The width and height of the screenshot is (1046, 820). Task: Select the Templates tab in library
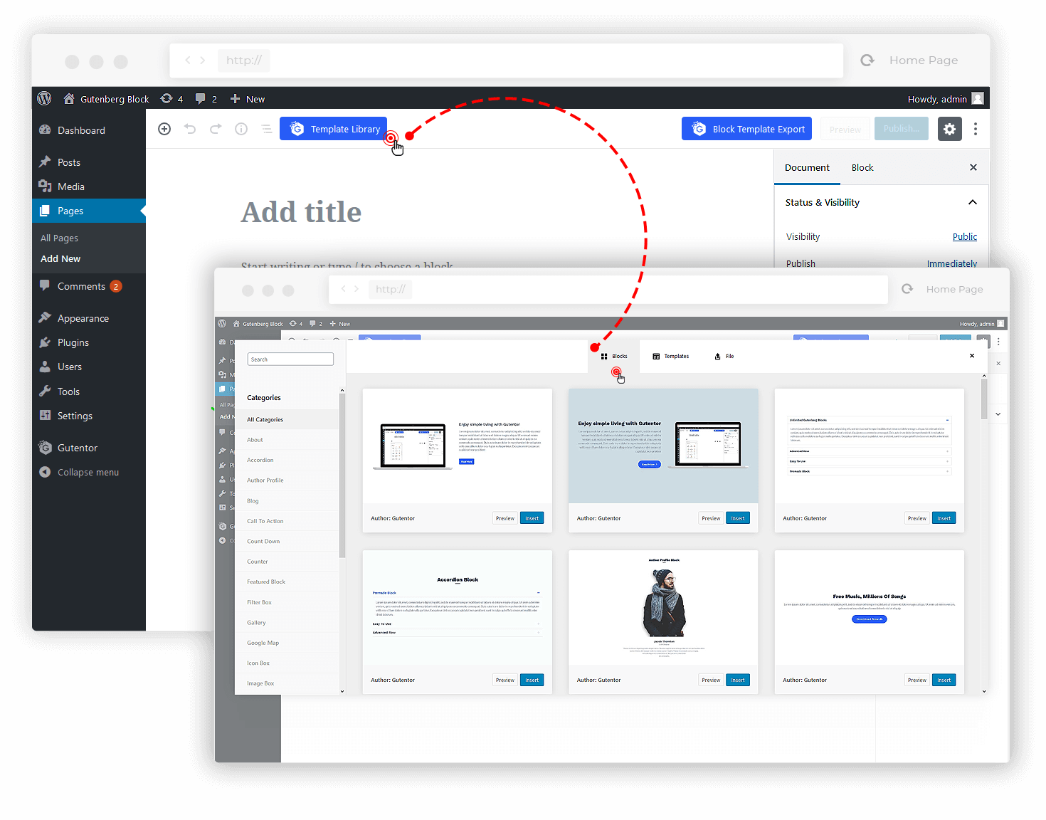(x=670, y=356)
